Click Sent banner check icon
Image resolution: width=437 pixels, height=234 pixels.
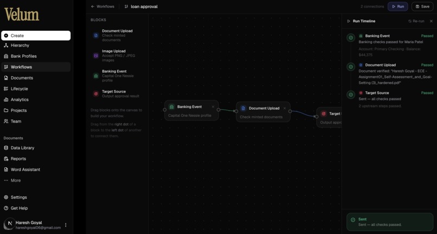353,219
